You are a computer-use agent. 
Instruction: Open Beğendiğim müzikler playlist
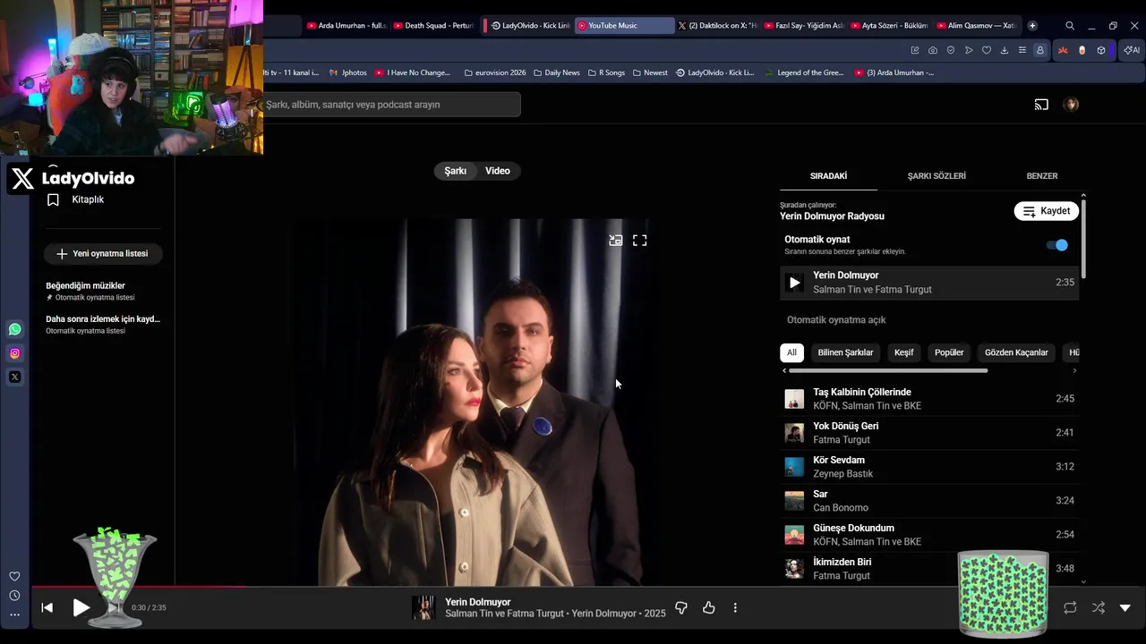coord(103,291)
